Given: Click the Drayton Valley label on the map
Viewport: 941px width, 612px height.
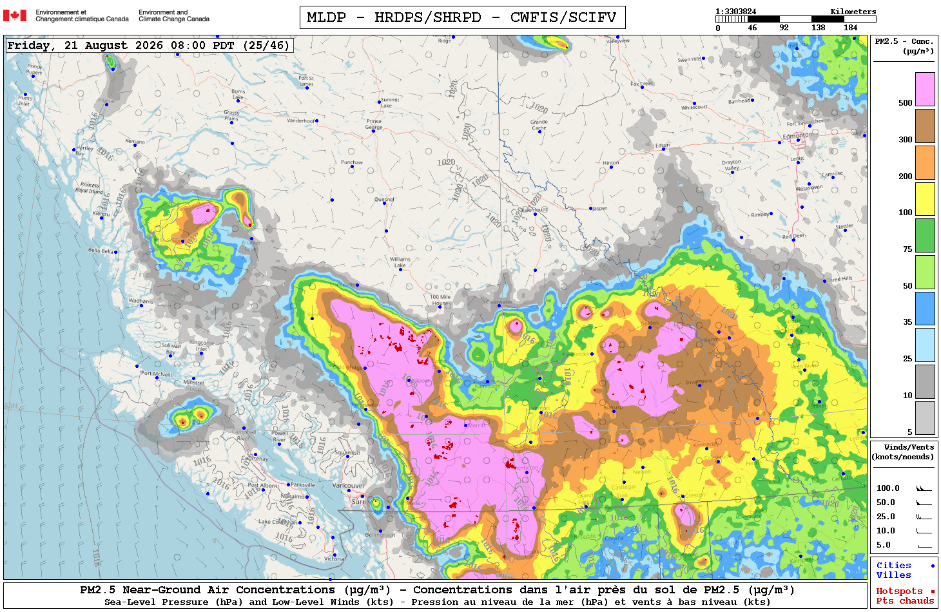Looking at the screenshot, I should [x=732, y=166].
